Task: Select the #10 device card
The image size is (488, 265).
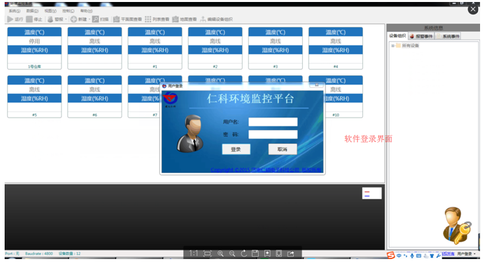Action: click(x=344, y=96)
